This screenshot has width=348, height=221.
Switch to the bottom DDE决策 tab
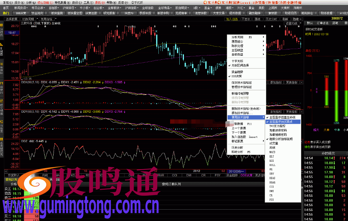coord(246,176)
